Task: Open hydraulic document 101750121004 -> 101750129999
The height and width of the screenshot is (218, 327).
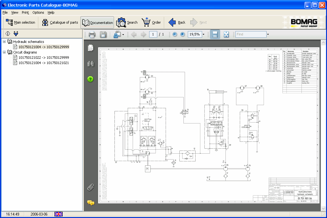Action: click(44, 47)
